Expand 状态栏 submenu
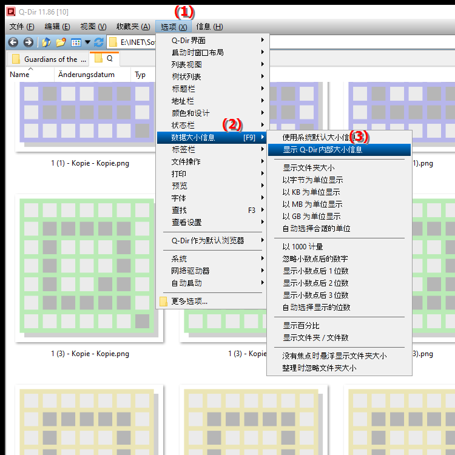This screenshot has height=455, width=455. point(212,126)
